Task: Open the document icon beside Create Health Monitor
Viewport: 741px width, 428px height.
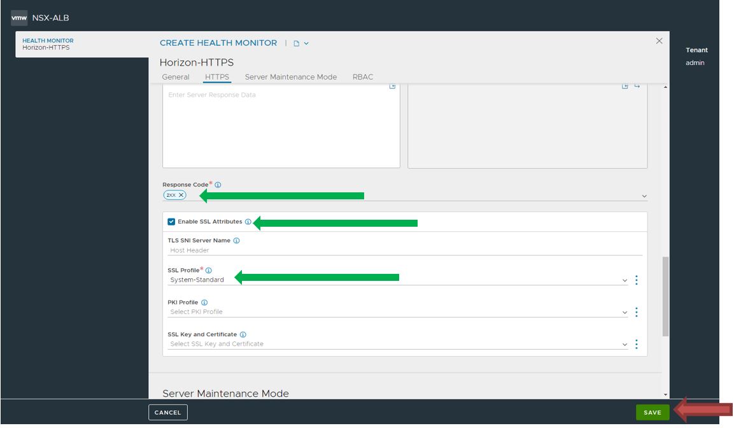Action: coord(296,43)
